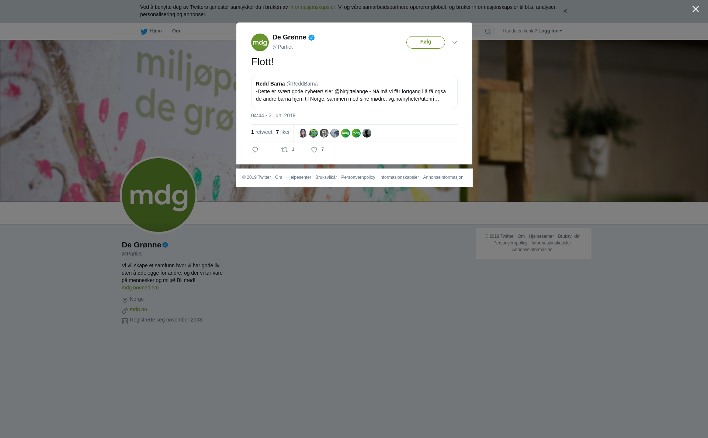Image resolution: width=708 pixels, height=438 pixels.
Task: Open Personvernpolicy in the modal footer
Action: click(358, 177)
